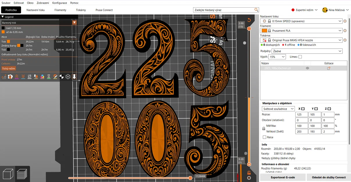Open editing icon for 2025_100x30x2mm.stl
Viewport: 351px width, 182px height.
tap(329, 68)
